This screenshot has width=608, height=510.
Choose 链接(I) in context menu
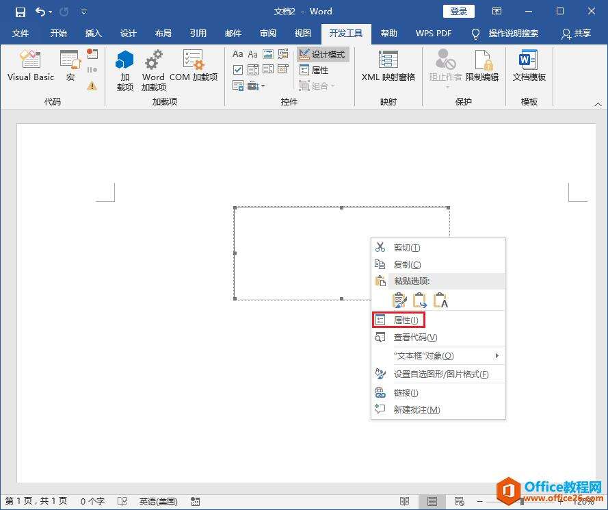tap(438, 393)
